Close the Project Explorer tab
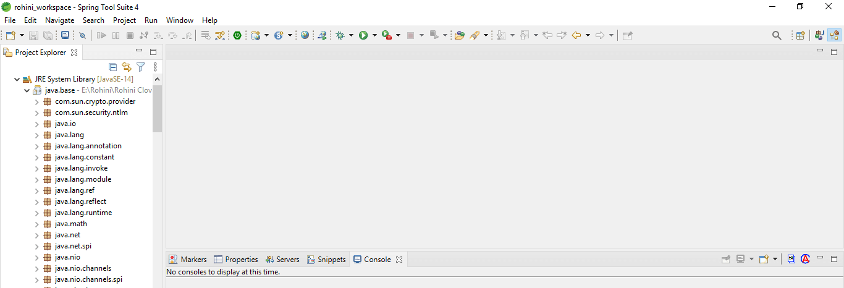The width and height of the screenshot is (844, 288). pyautogui.click(x=74, y=53)
